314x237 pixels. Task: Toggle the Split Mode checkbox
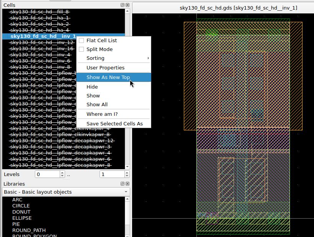coord(81,49)
